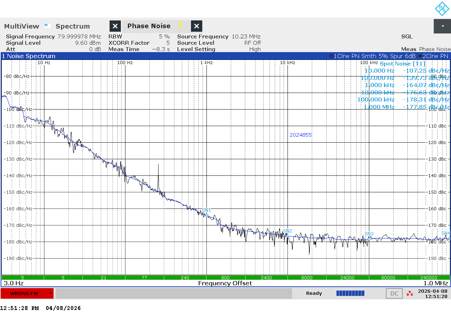The image size is (451, 317).
Task: Click the yellow warning exclamation icon
Action: pyautogui.click(x=180, y=26)
